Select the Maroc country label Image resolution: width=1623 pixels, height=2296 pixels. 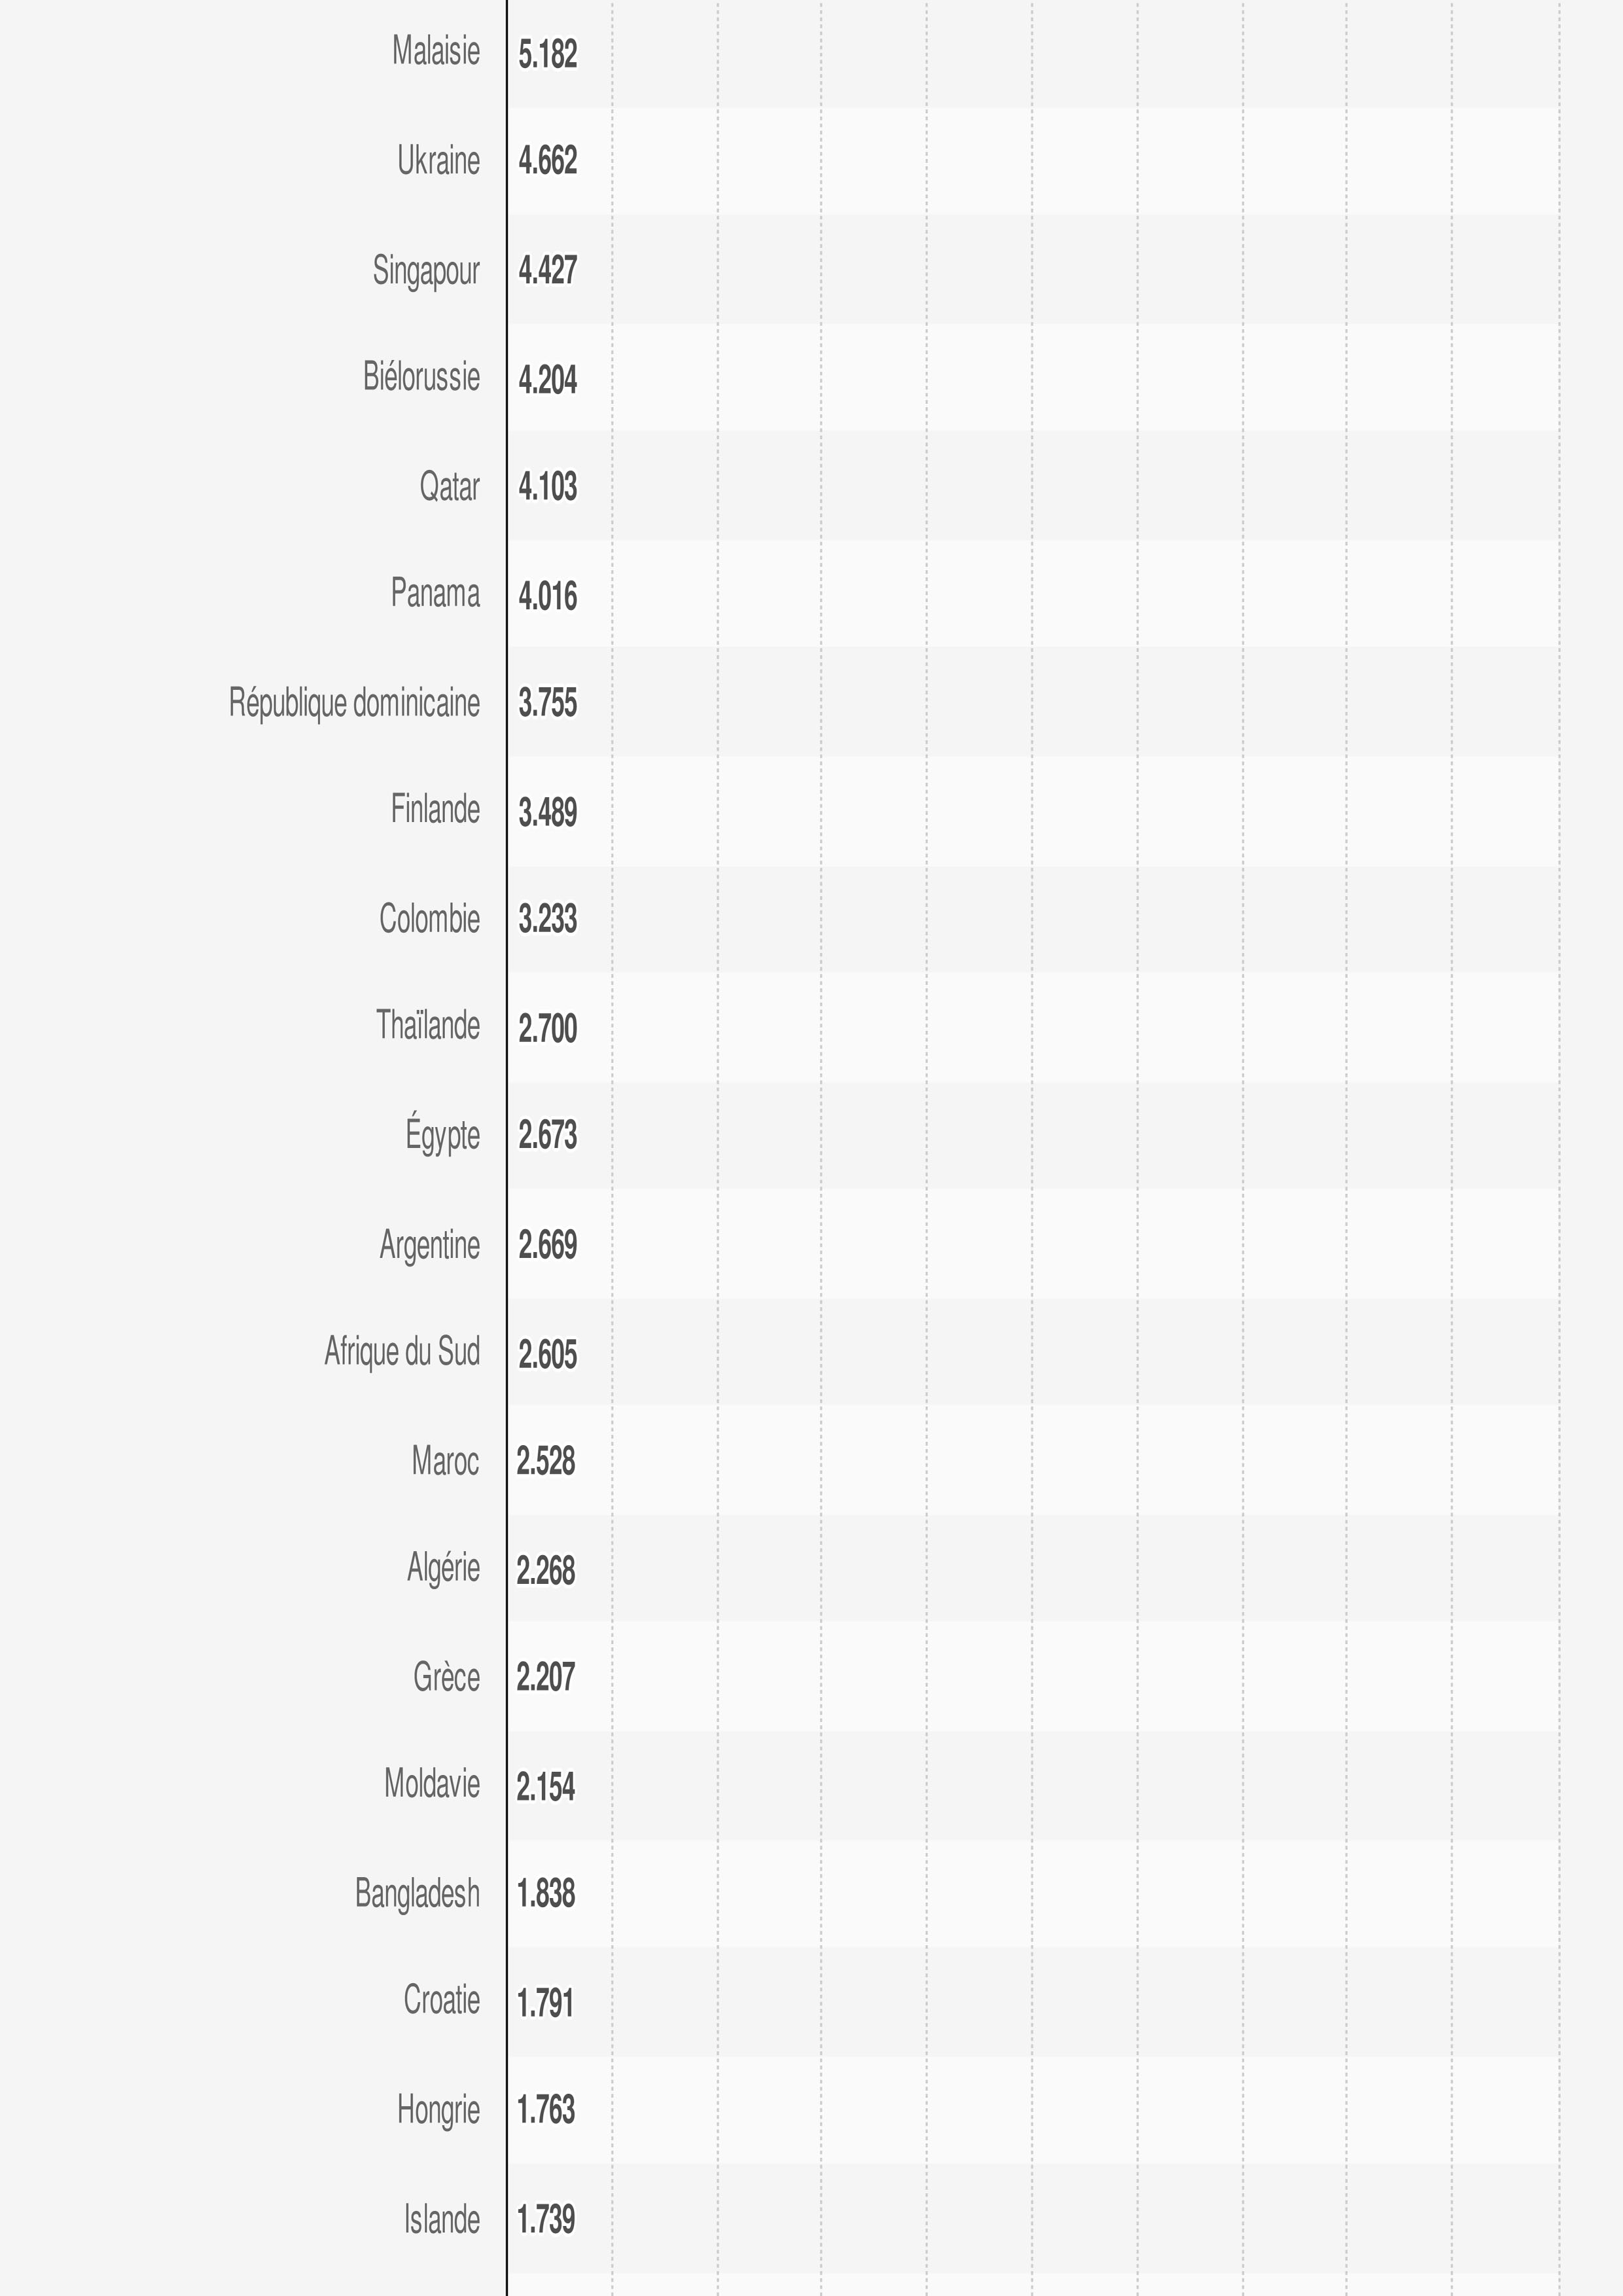point(445,1461)
